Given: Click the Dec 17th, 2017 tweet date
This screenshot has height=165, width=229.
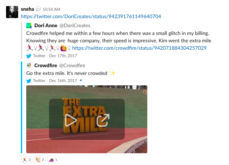Looking at the screenshot, I should tap(63, 56).
